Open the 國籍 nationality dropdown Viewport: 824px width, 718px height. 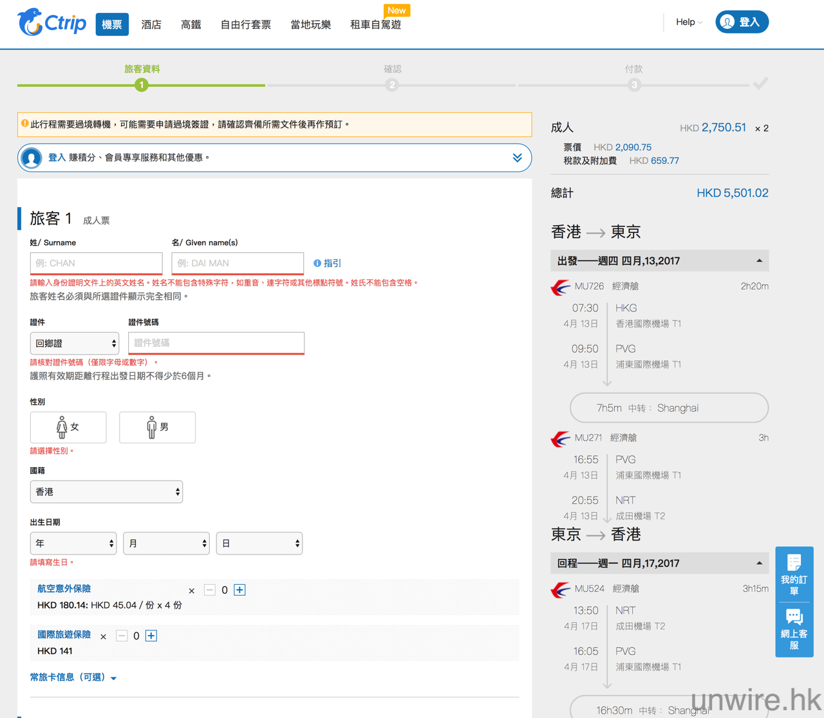pos(106,492)
